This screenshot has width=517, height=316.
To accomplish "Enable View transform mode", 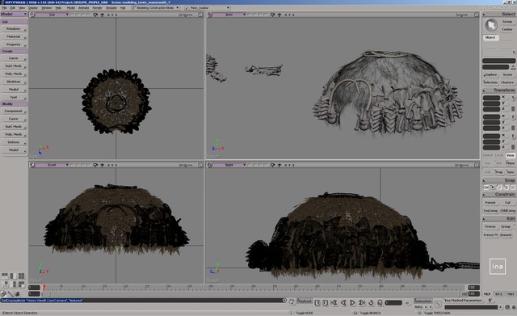I will 511,155.
